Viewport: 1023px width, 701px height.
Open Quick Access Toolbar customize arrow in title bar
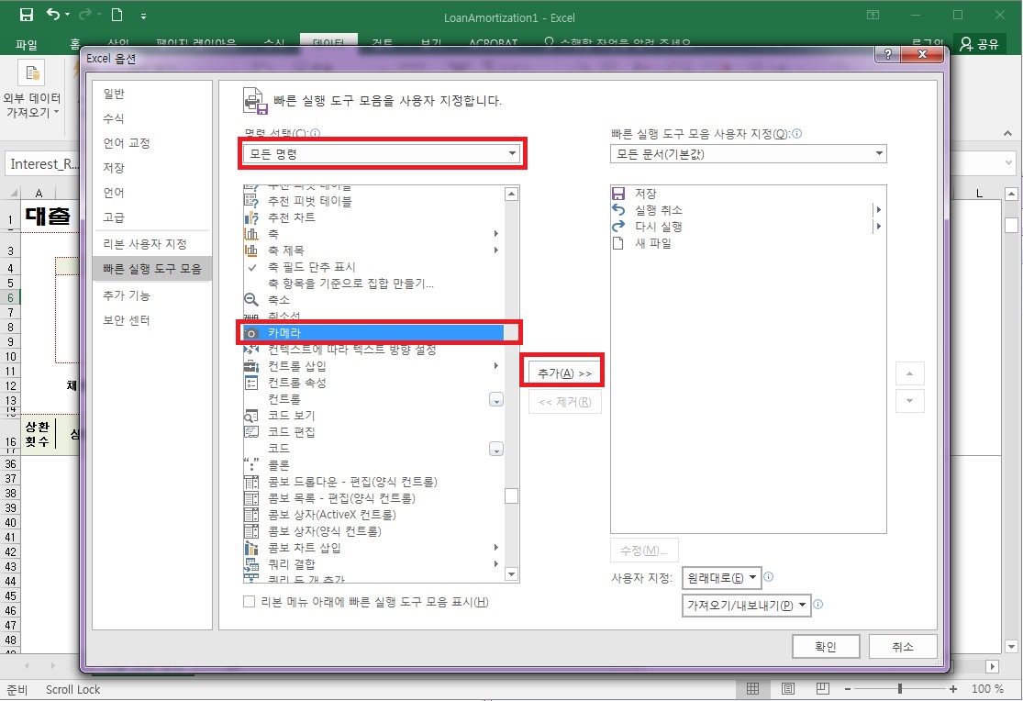tap(143, 16)
